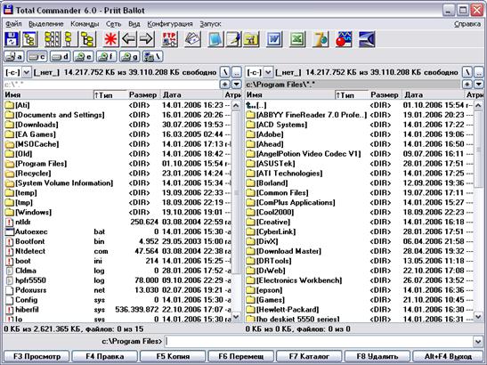Click the red ball paint toolbar icon
Image resolution: width=487 pixels, height=365 pixels.
point(344,39)
